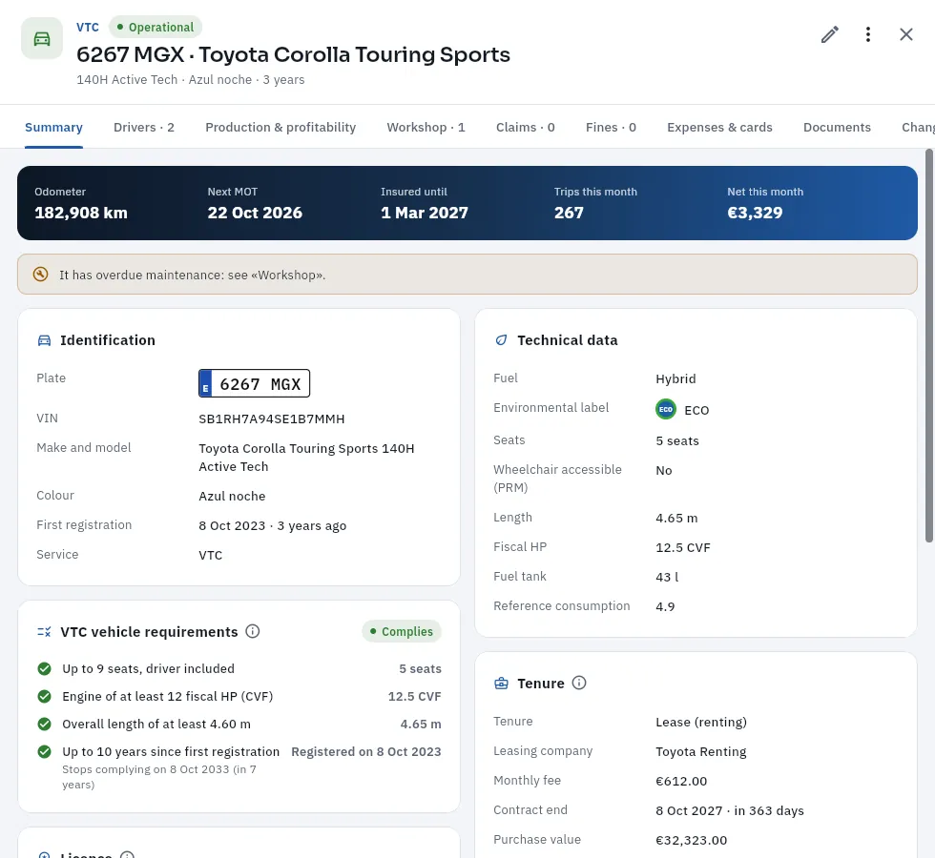Click the contract end 8 Oct 2027 value
Viewport: 935px width, 858px height.
point(729,811)
